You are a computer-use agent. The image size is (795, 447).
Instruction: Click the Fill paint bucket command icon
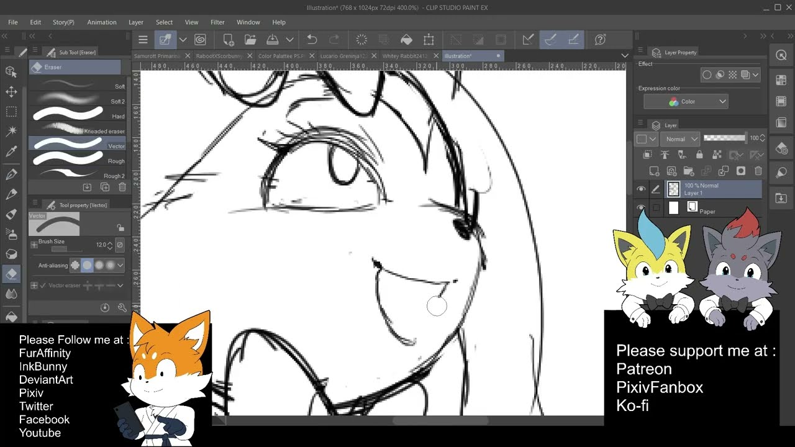tap(406, 40)
